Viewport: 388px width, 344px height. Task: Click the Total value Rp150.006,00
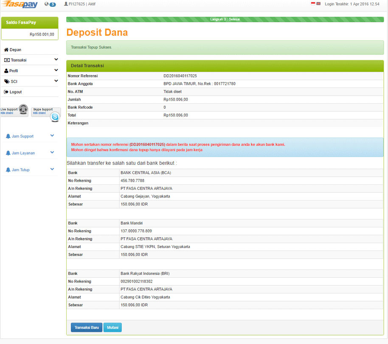pyautogui.click(x=176, y=116)
